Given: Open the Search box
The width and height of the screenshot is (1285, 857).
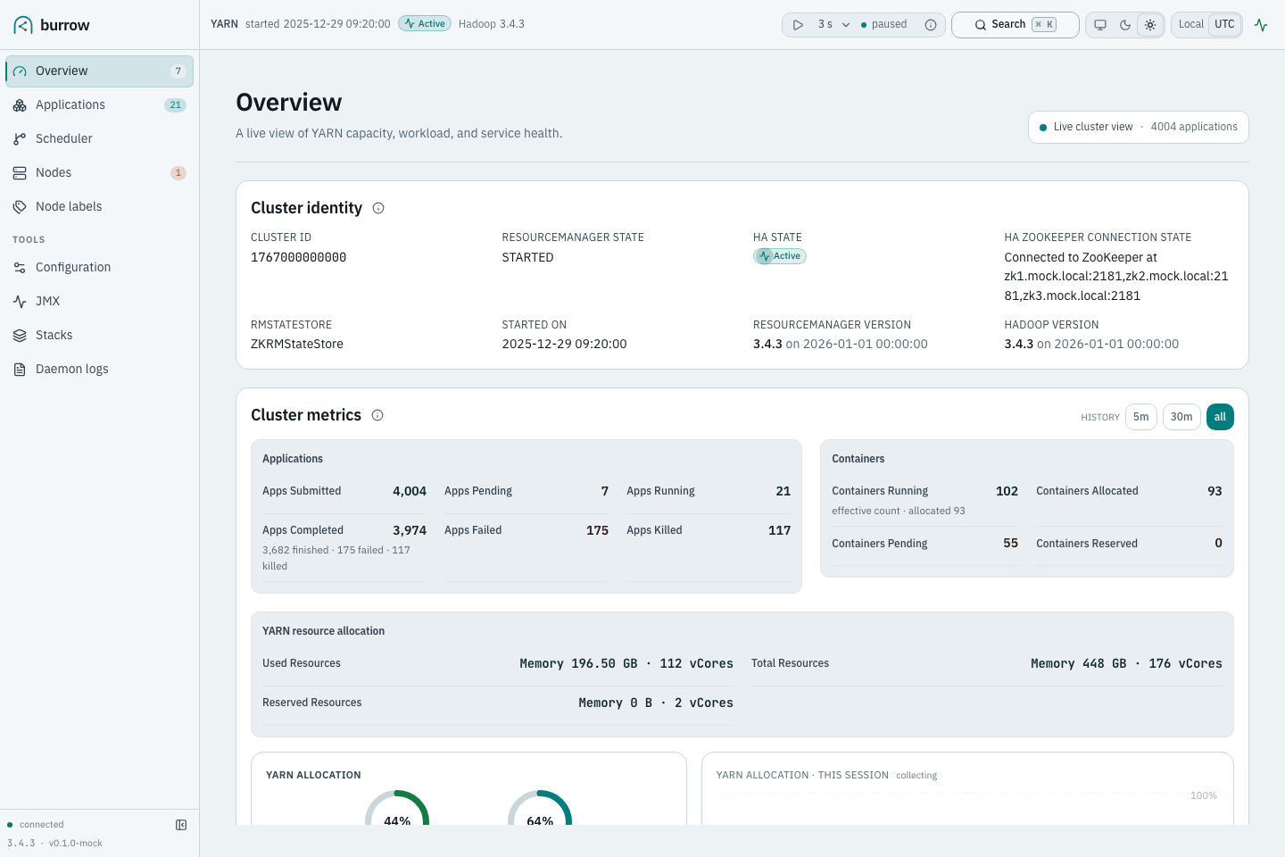Looking at the screenshot, I should click(x=1016, y=25).
